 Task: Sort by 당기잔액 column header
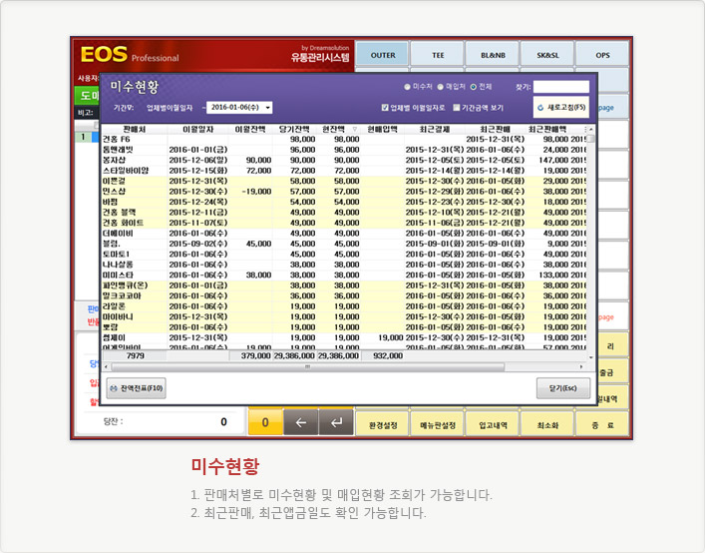pyautogui.click(x=294, y=130)
